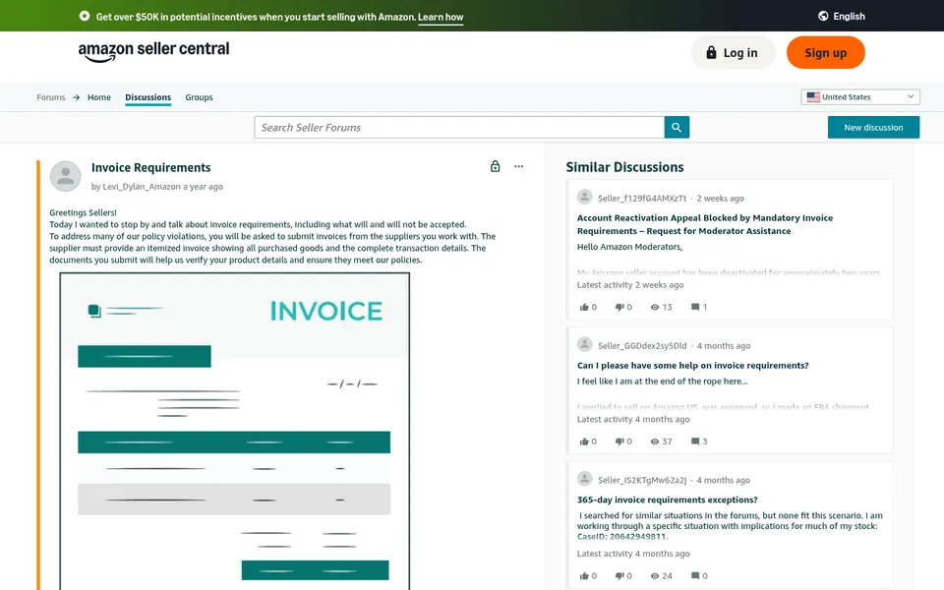Click 'Greetings Sellers!' text
The image size is (944, 590).
(x=83, y=212)
